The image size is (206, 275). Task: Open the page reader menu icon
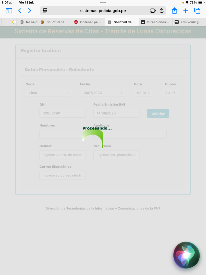click(x=45, y=11)
